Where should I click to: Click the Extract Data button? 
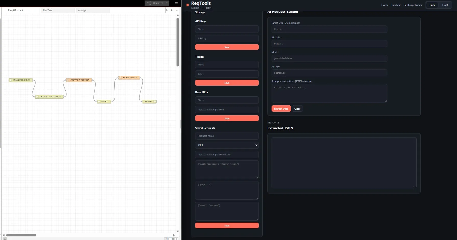click(x=281, y=108)
